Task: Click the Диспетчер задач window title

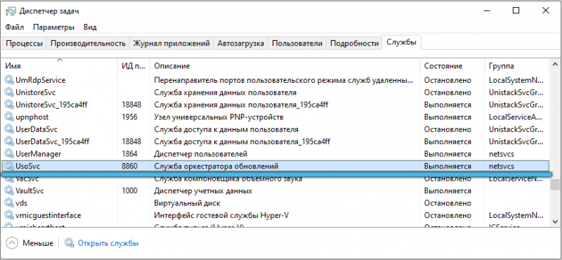Action: [49, 11]
